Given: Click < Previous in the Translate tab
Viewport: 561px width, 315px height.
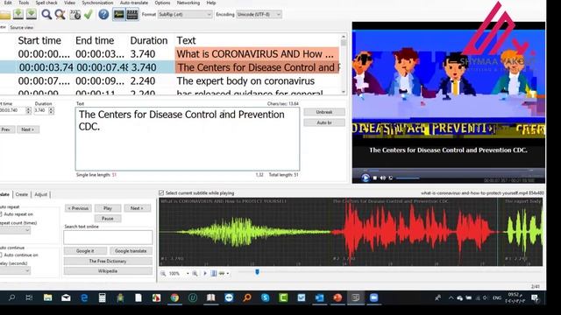Looking at the screenshot, I should coord(78,208).
